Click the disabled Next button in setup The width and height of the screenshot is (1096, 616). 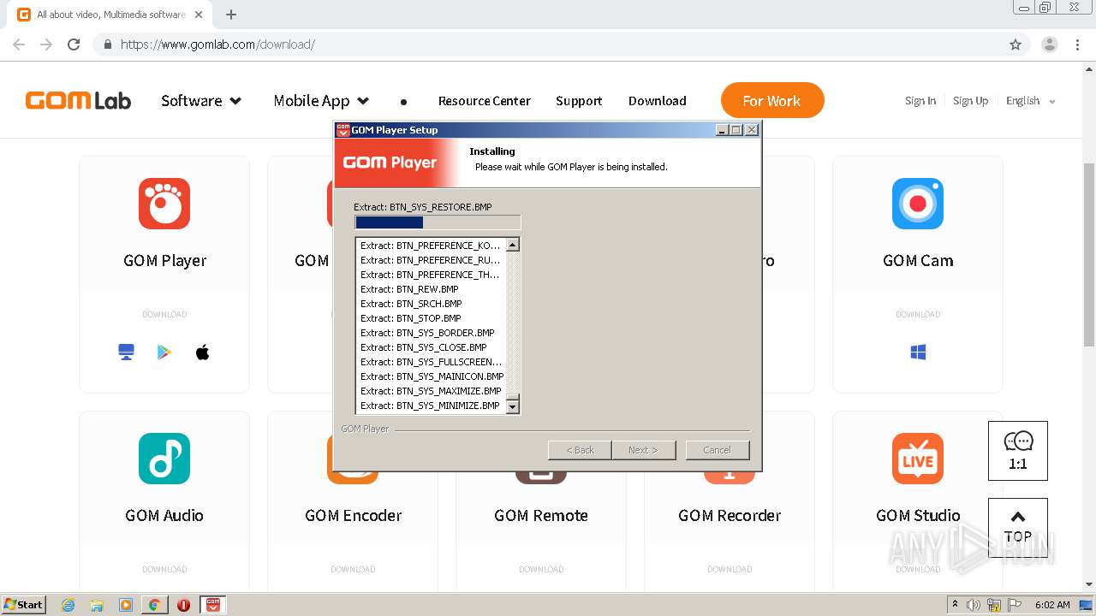(x=644, y=450)
